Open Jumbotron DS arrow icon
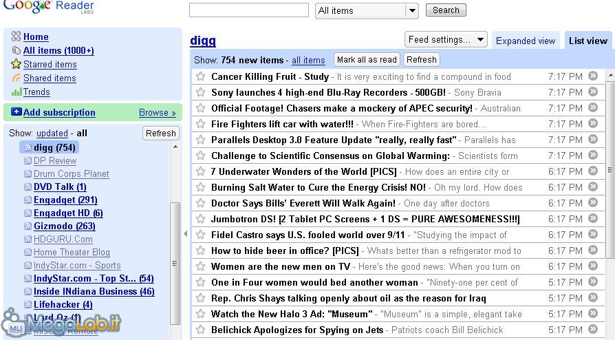The width and height of the screenshot is (615, 340). point(593,218)
